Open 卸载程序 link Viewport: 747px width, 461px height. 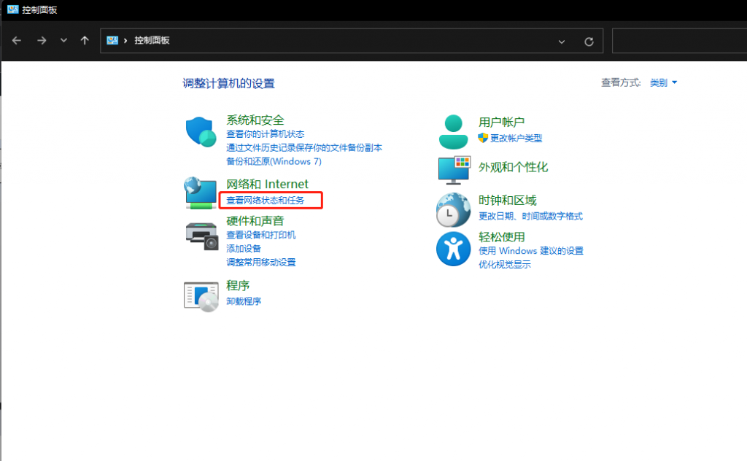point(244,301)
